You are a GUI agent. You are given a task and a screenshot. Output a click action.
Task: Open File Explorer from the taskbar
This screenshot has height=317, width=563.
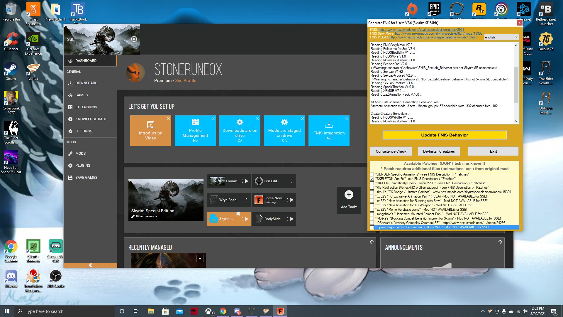tap(151, 311)
